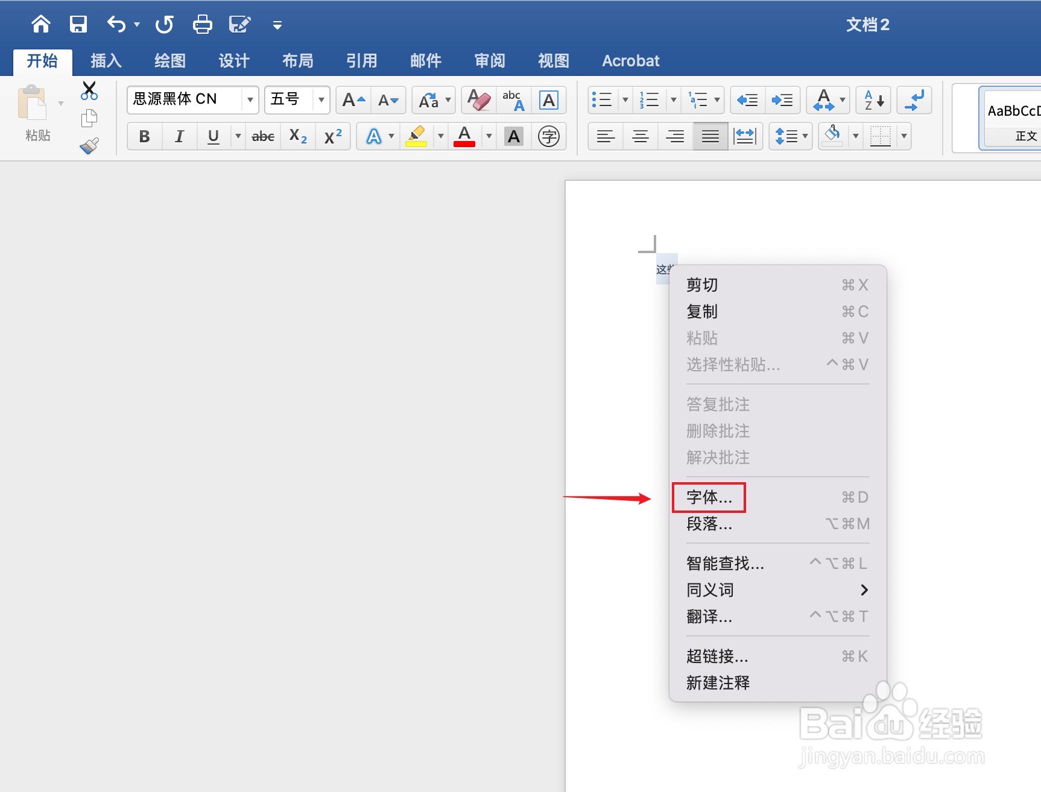
Task: Select 剪切 in the context menu
Action: click(778, 285)
